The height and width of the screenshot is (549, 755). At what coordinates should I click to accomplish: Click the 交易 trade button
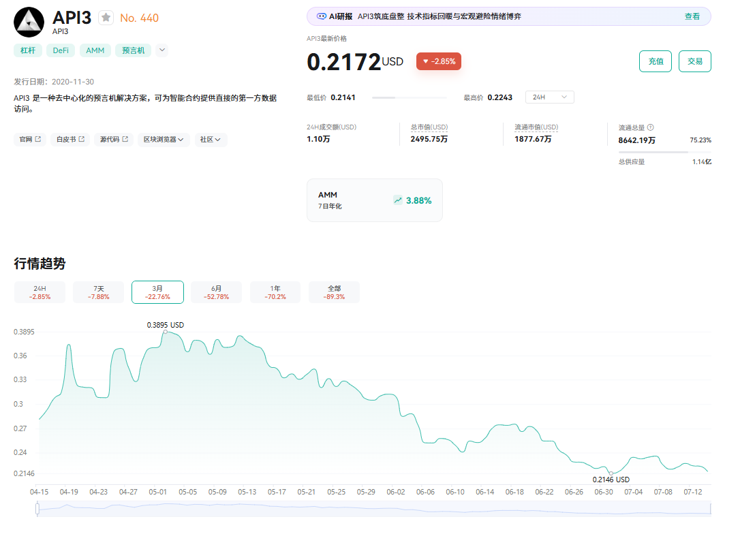pyautogui.click(x=695, y=61)
